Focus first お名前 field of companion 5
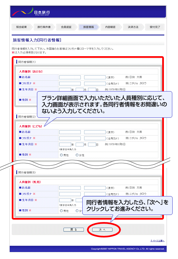 click(70, 188)
